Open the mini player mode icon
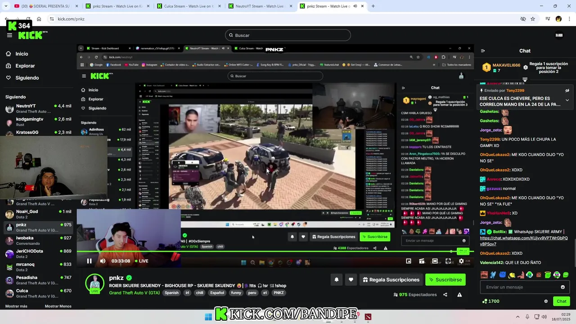 409,261
